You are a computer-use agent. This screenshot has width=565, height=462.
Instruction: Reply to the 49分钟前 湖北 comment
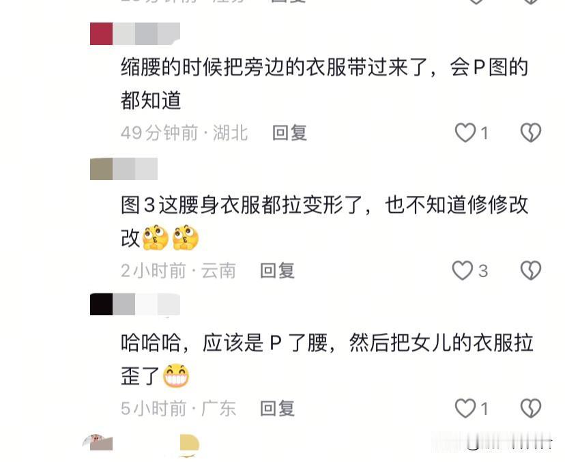289,132
